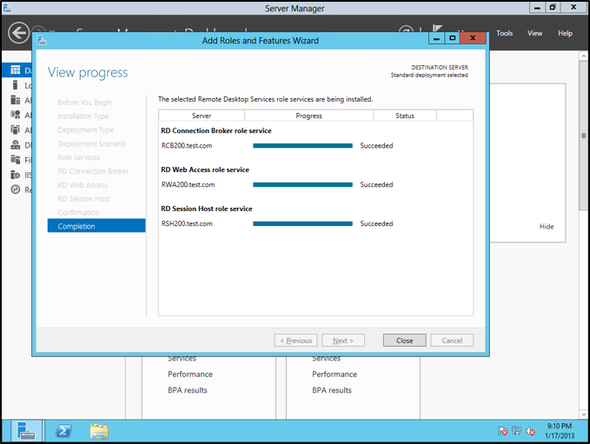Open the IIS sidebar icon
Viewport: 590px width, 444px height.
pyautogui.click(x=16, y=175)
